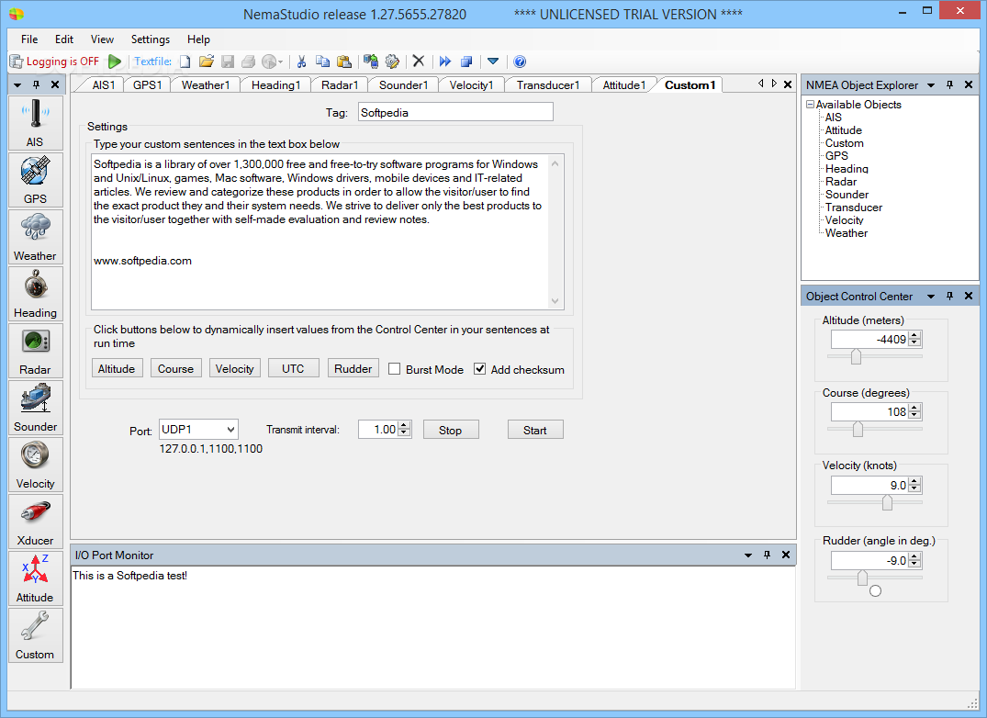Open left toolbox panel options arrow

[x=17, y=85]
